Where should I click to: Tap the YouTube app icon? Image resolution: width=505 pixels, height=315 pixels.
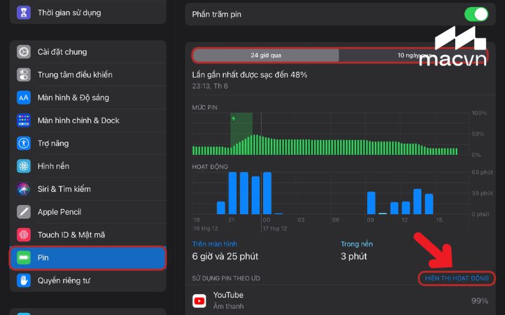click(199, 301)
